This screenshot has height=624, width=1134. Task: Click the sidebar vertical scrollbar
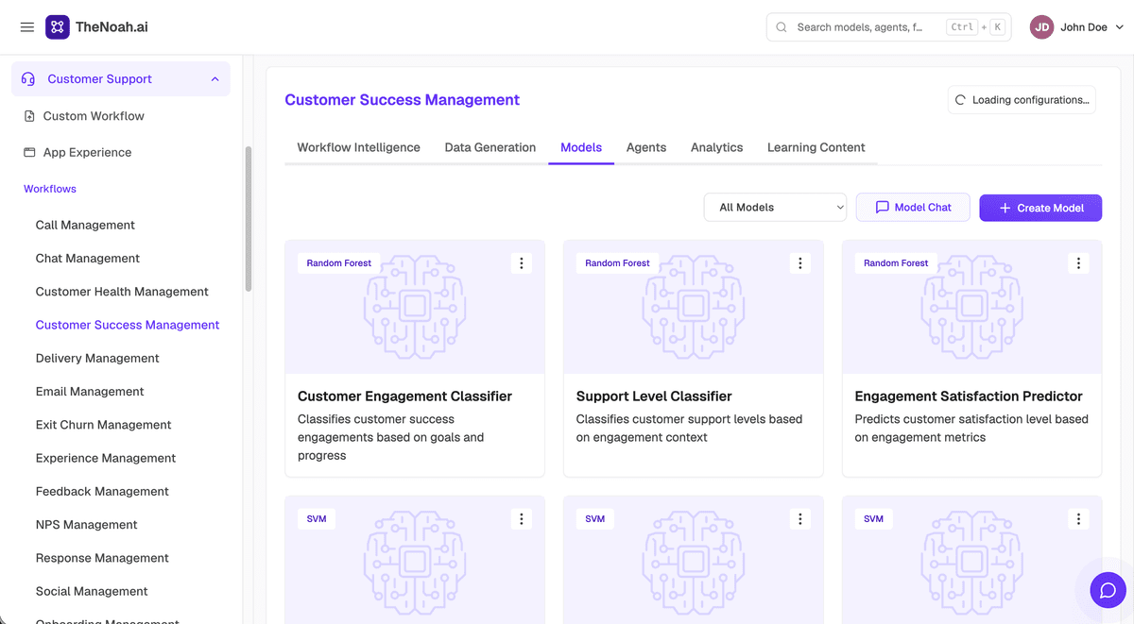[x=249, y=219]
